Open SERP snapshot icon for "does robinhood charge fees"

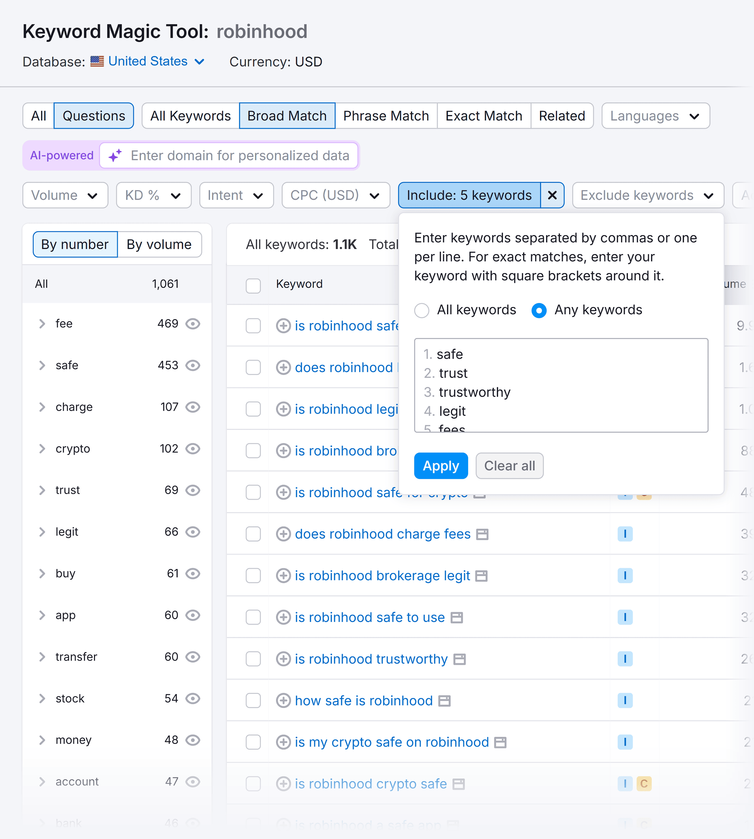483,534
